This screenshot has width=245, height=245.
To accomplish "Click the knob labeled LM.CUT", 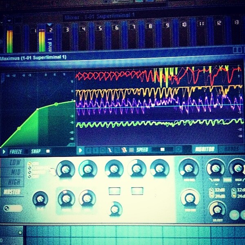I will (x=217, y=209).
